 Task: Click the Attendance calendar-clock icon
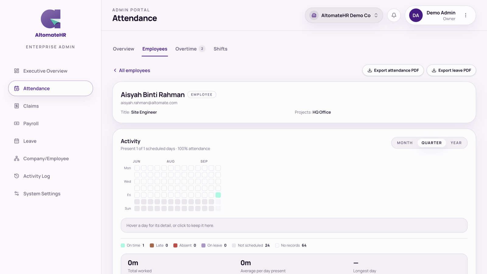[x=17, y=88]
